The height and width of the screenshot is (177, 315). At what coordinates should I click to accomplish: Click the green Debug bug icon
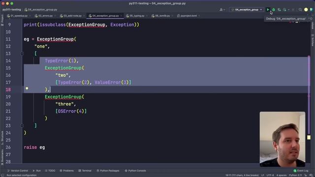(x=274, y=10)
